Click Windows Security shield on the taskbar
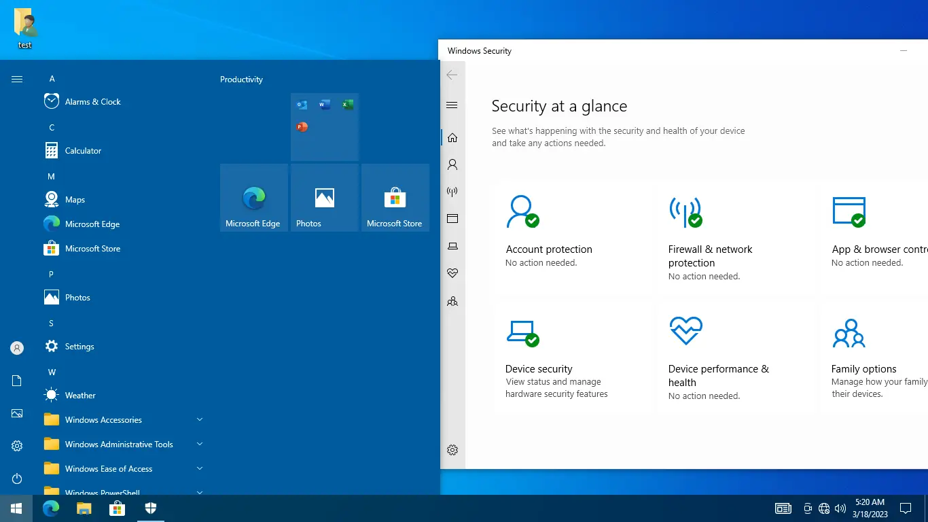 pos(151,508)
